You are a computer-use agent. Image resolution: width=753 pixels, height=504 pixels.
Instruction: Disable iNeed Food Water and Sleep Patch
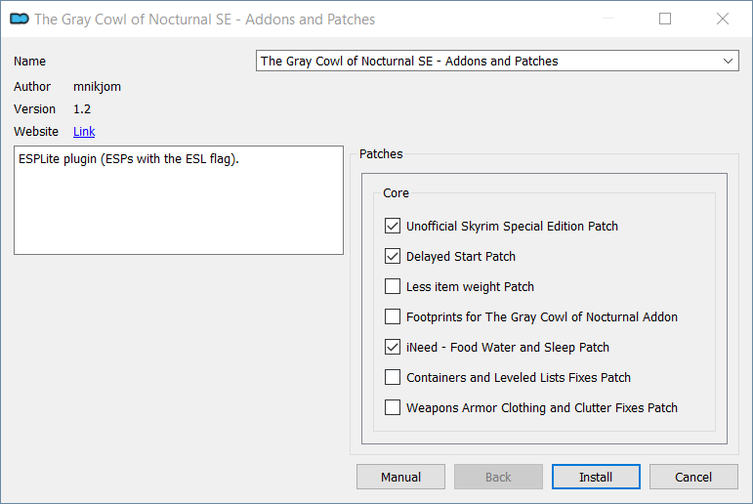coord(393,347)
